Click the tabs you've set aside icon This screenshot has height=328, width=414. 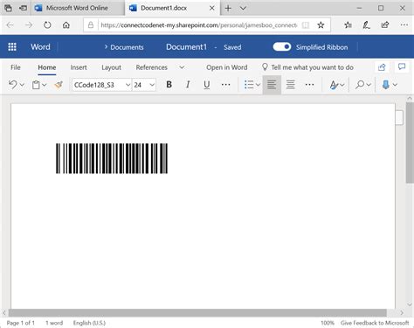[x=8, y=8]
